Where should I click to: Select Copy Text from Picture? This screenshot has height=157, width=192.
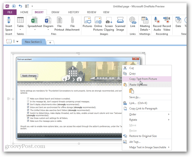(147, 79)
